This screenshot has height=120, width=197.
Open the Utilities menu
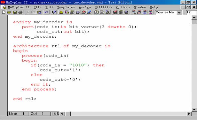tap(103, 7)
